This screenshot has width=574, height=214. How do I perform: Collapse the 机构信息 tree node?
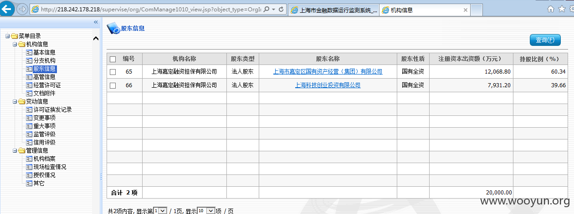[x=15, y=44]
